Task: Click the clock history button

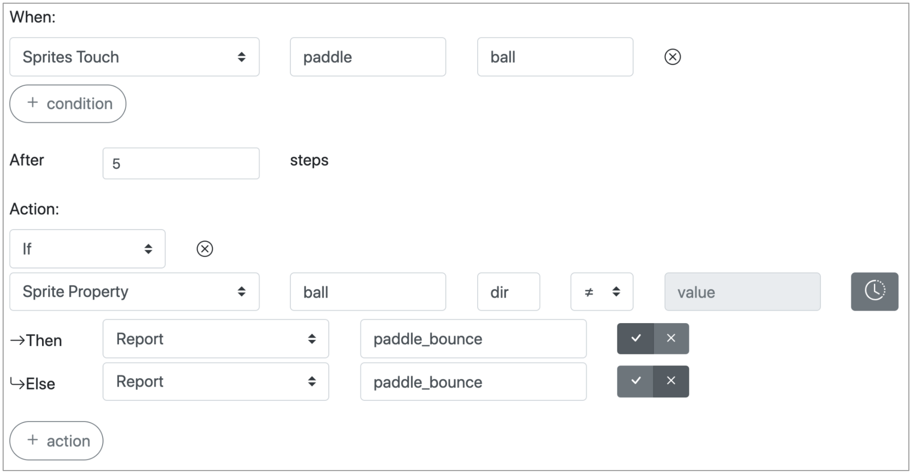Action: [874, 291]
